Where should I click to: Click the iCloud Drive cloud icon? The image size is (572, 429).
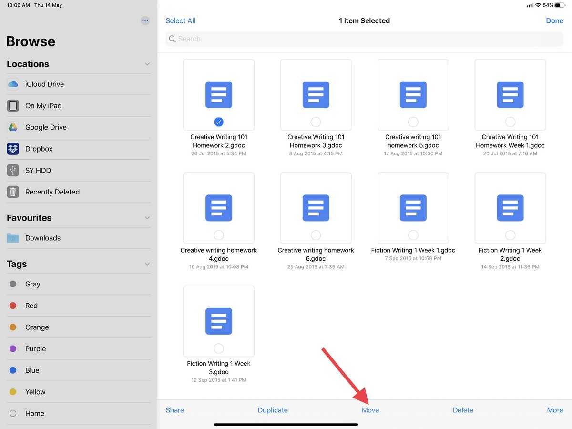click(x=13, y=84)
